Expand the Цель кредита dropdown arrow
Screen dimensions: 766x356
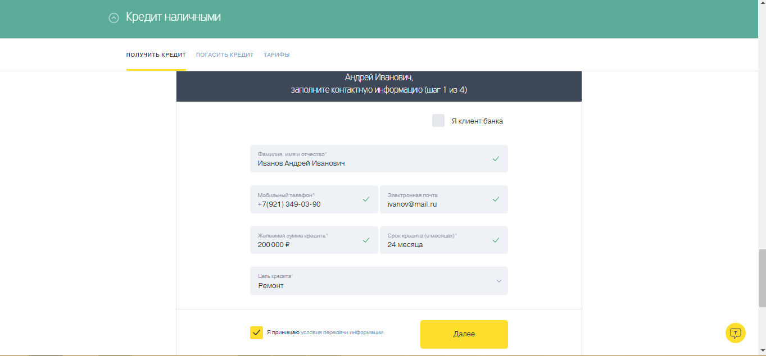(x=498, y=281)
